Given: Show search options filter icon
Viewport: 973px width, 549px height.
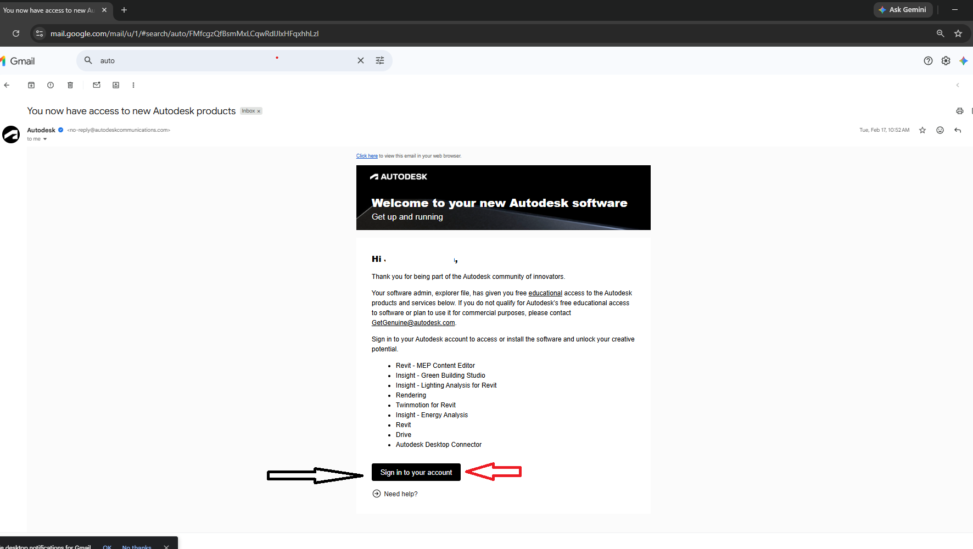Looking at the screenshot, I should click(380, 60).
